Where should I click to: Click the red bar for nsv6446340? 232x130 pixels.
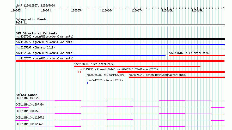pos(171,72)
